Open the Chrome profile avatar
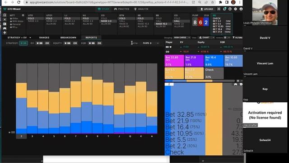Image resolution: width=289 pixels, height=163 pixels. pos(233,2)
